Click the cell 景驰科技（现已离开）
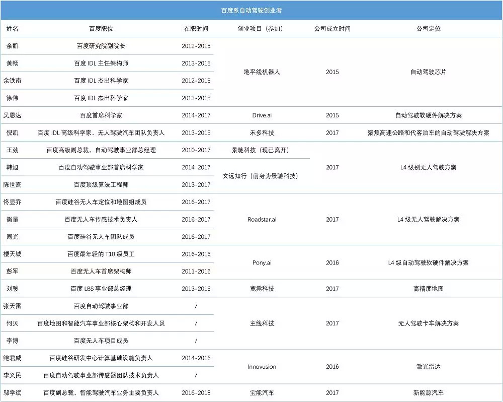Image resolution: width=503 pixels, height=402 pixels. (x=260, y=150)
